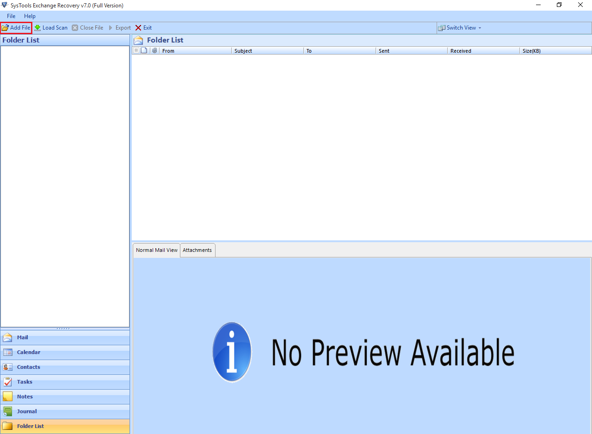Click the blue info icon in the preview
Screen dimensions: 592x434
click(232, 352)
